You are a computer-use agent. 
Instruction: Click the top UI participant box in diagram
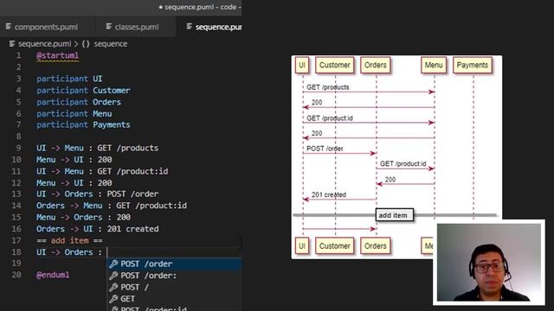point(302,65)
